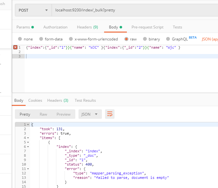Open the Params tab
Screen dimensions: 218x188
click(25, 27)
